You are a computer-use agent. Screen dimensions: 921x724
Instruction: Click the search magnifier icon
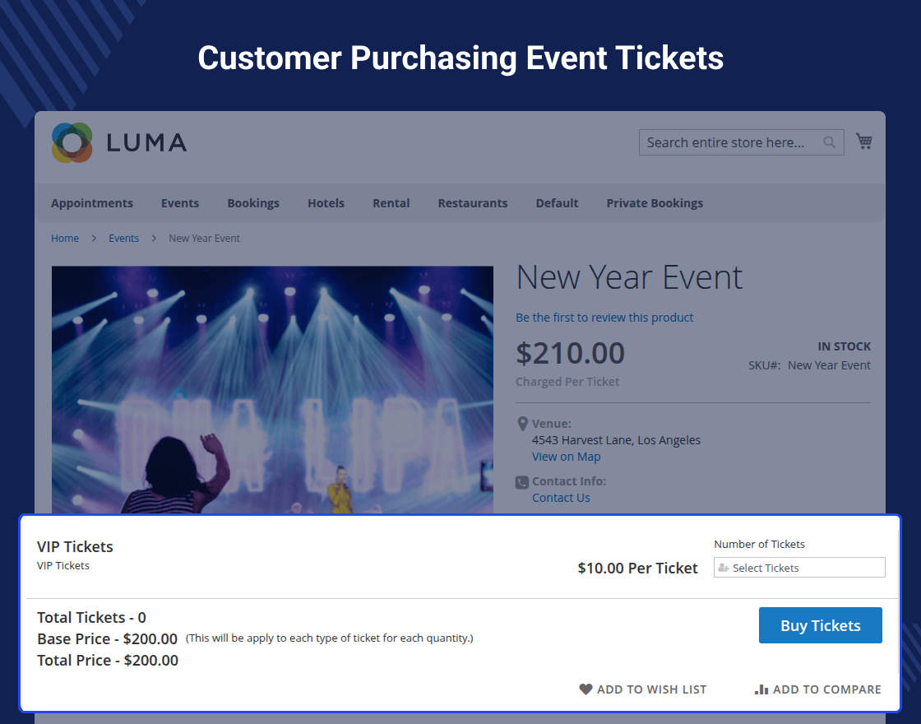tap(830, 142)
